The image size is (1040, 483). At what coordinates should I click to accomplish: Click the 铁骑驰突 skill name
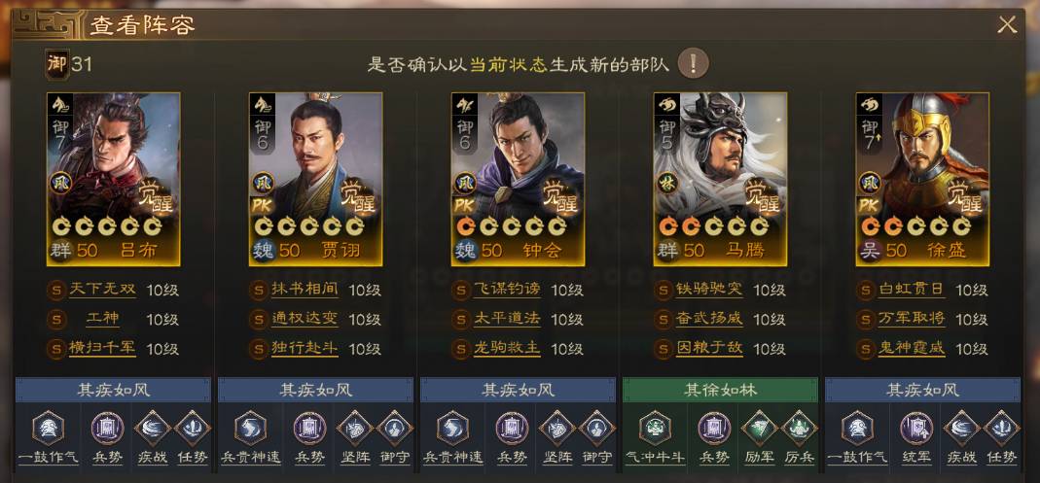click(709, 290)
